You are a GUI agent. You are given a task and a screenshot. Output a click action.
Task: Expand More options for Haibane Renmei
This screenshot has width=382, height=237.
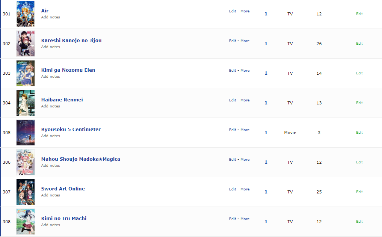pos(245,100)
